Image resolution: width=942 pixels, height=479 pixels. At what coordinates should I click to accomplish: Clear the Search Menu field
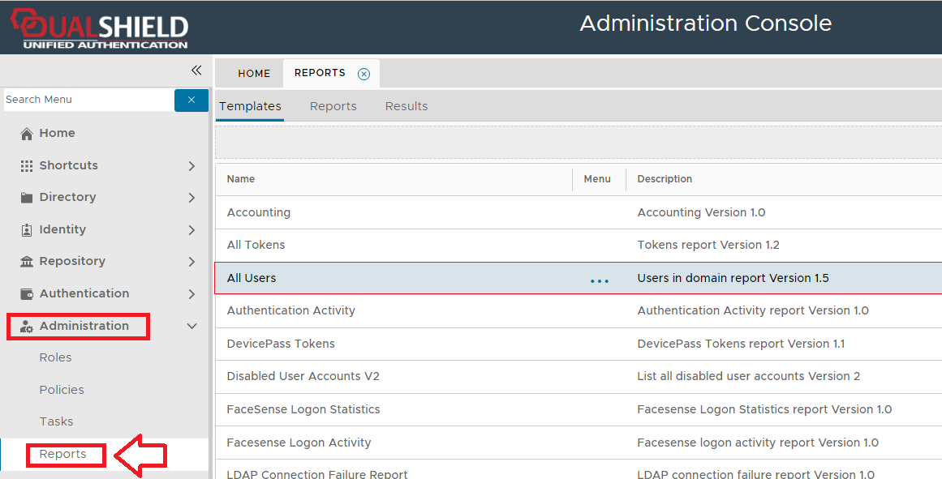click(191, 100)
